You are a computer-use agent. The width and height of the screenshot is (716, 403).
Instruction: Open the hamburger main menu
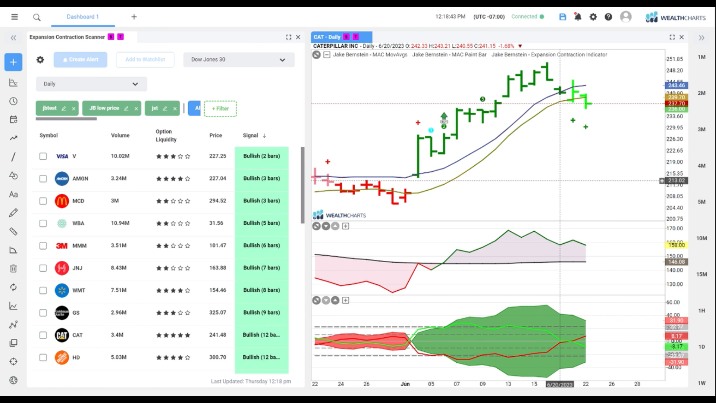15,17
